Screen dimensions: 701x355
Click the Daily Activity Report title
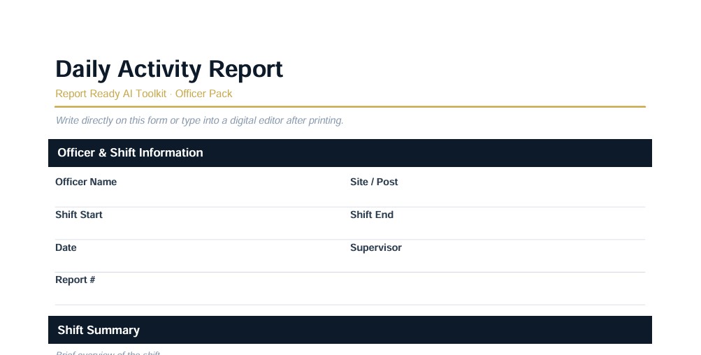[x=169, y=70]
